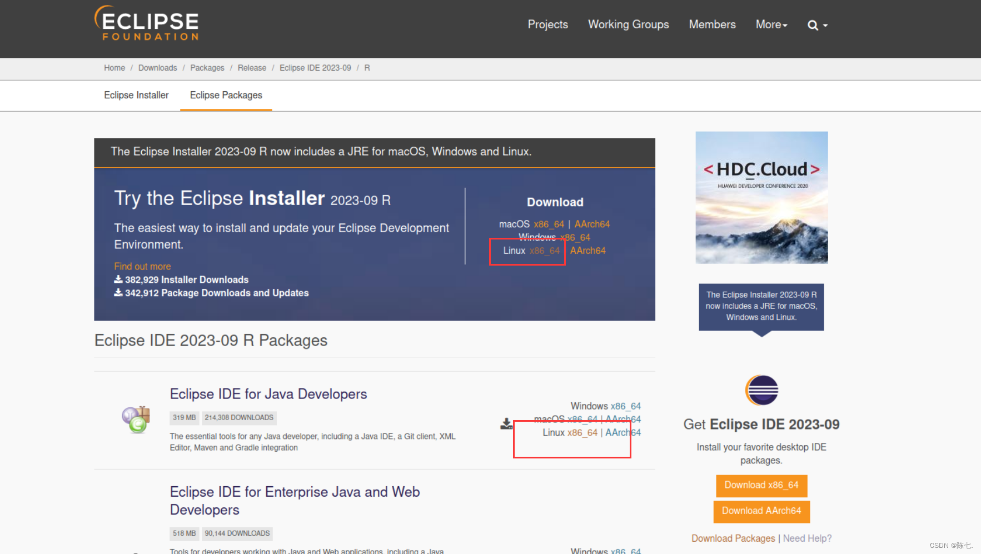Download installer for Linux AArch64
The image size is (981, 554).
click(x=587, y=251)
